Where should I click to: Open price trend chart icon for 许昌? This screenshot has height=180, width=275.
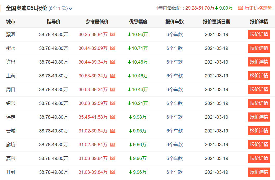pos(113,62)
